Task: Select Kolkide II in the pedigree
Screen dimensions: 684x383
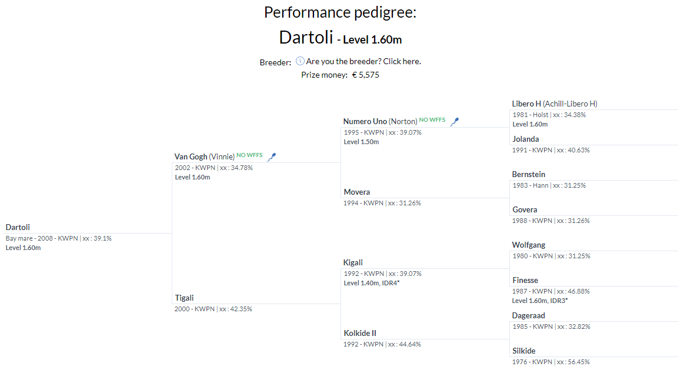Action: pyautogui.click(x=360, y=334)
